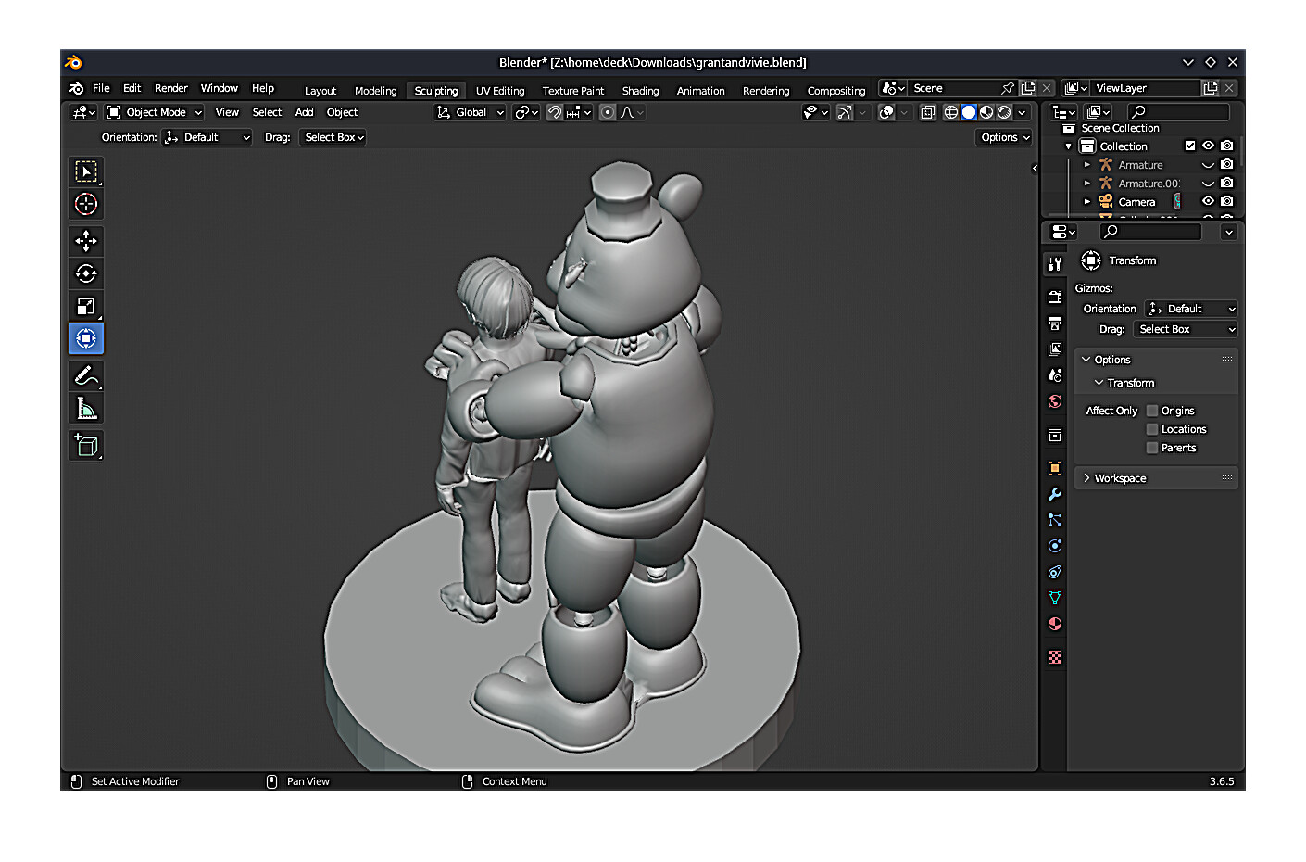Viewport: 1306px width, 862px height.
Task: Pin the Scene with the pin icon
Action: click(1007, 88)
